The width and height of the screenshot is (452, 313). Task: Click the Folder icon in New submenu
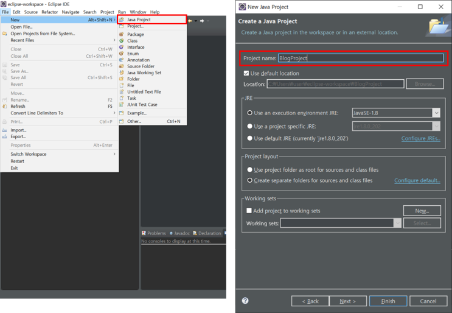tap(122, 79)
